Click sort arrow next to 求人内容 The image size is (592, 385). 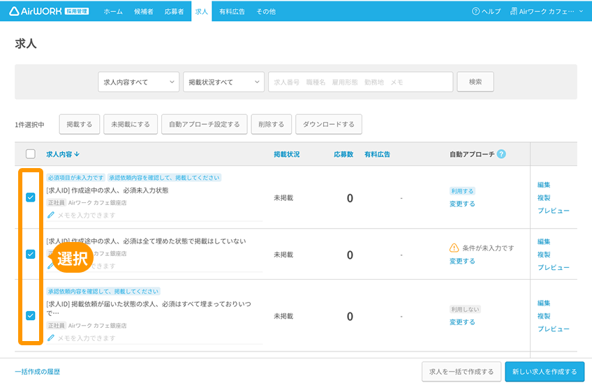[77, 154]
